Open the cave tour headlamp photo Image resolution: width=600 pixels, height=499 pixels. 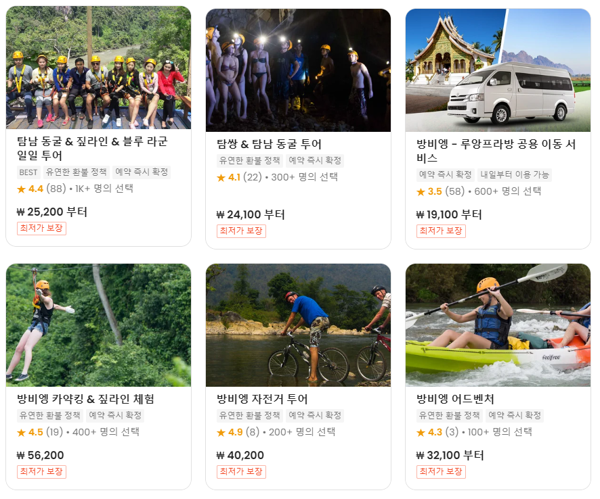[298, 70]
